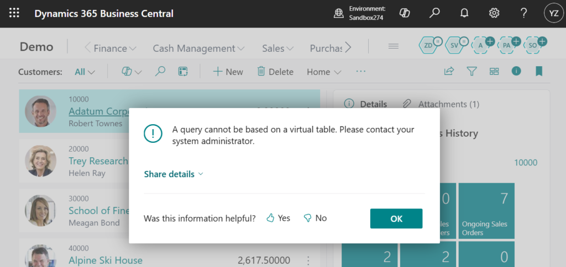Open the settings gear
Screen dimensions: 566x267
pos(494,13)
